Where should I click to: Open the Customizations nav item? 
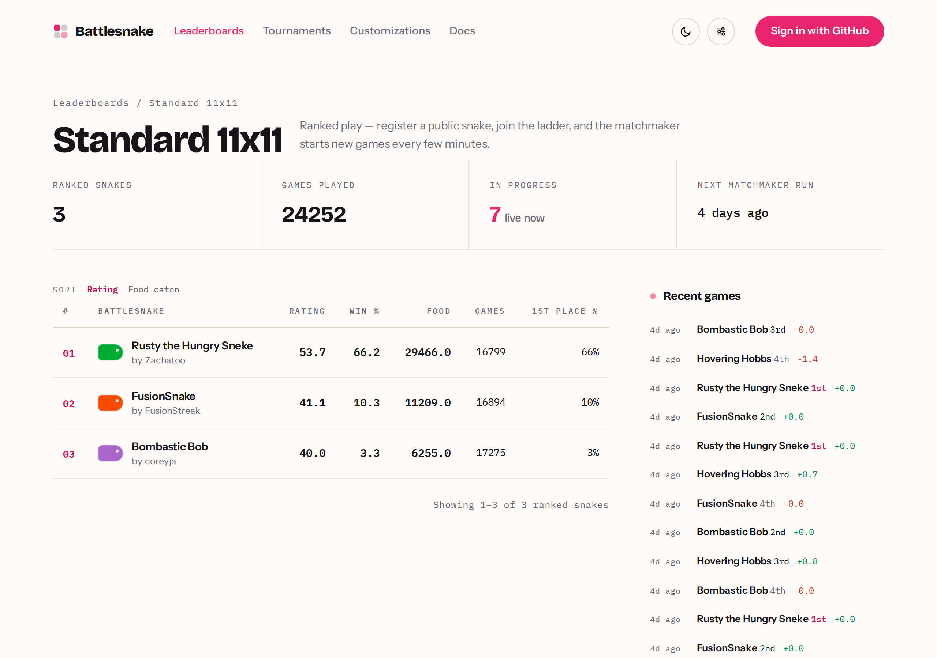(390, 31)
